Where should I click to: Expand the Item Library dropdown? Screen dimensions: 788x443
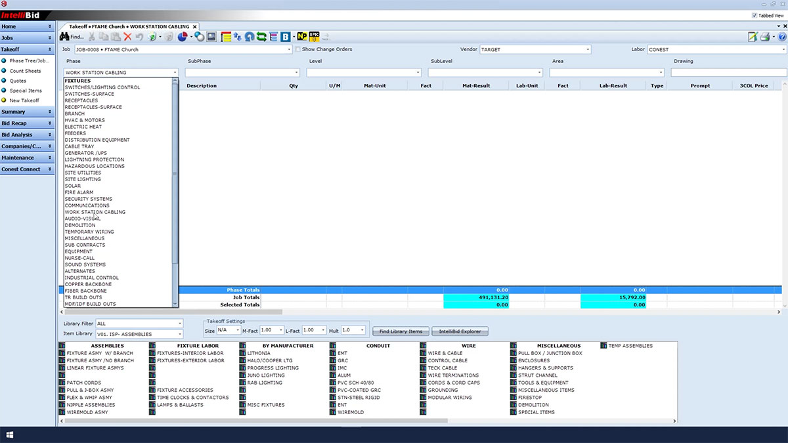180,334
